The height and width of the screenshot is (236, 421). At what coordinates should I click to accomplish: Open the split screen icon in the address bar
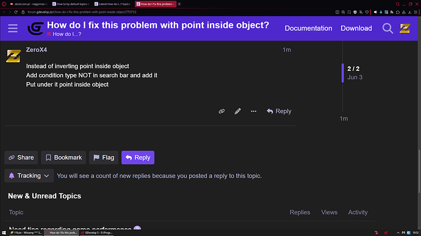click(337, 12)
